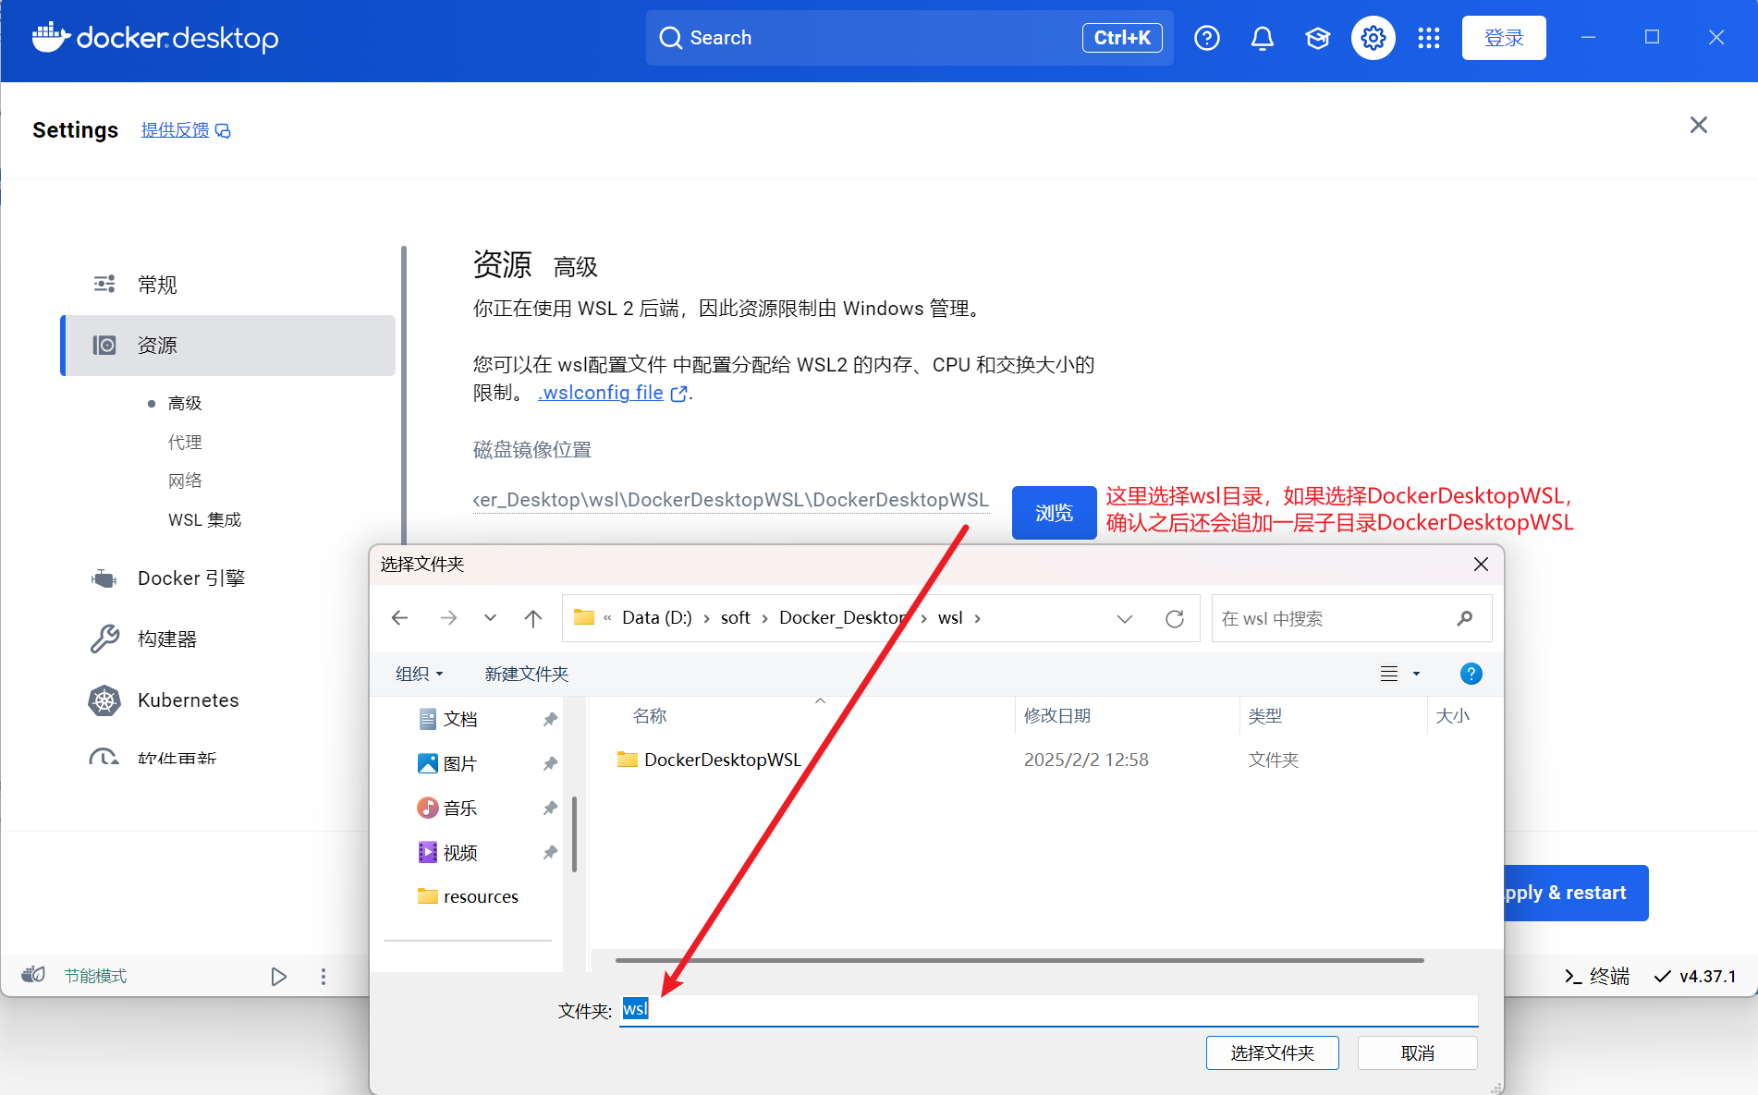Select the DockerDesktopWSL folder in the list
The width and height of the screenshot is (1758, 1095).
pyautogui.click(x=722, y=760)
